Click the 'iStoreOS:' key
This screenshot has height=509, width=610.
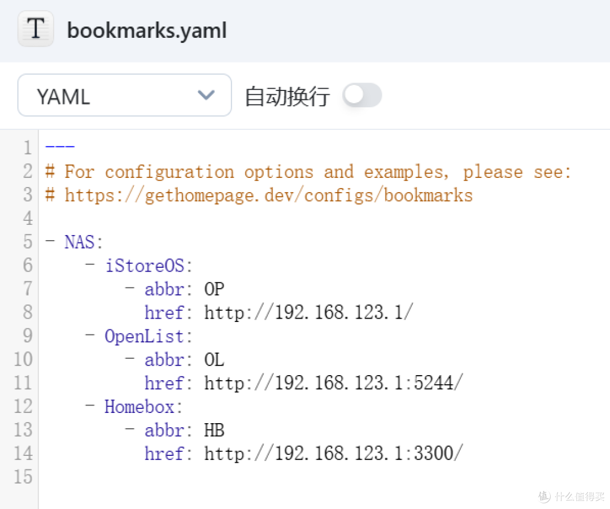149,266
